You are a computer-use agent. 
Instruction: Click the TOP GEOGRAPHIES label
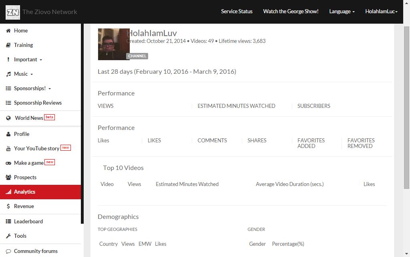click(117, 229)
